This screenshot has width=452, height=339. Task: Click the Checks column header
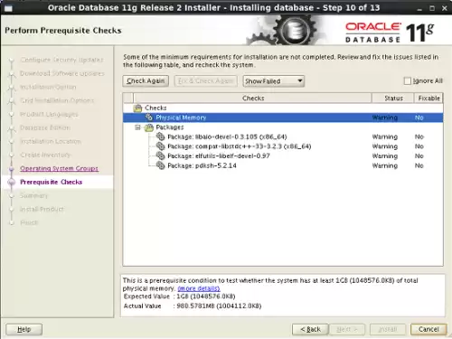coord(253,98)
